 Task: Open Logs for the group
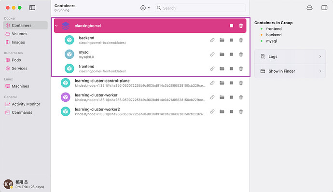(290, 57)
